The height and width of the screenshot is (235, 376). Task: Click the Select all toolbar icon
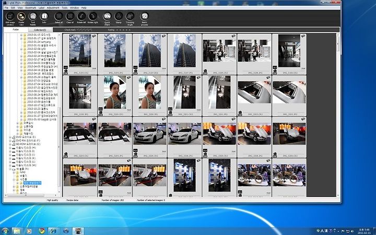pos(58,18)
